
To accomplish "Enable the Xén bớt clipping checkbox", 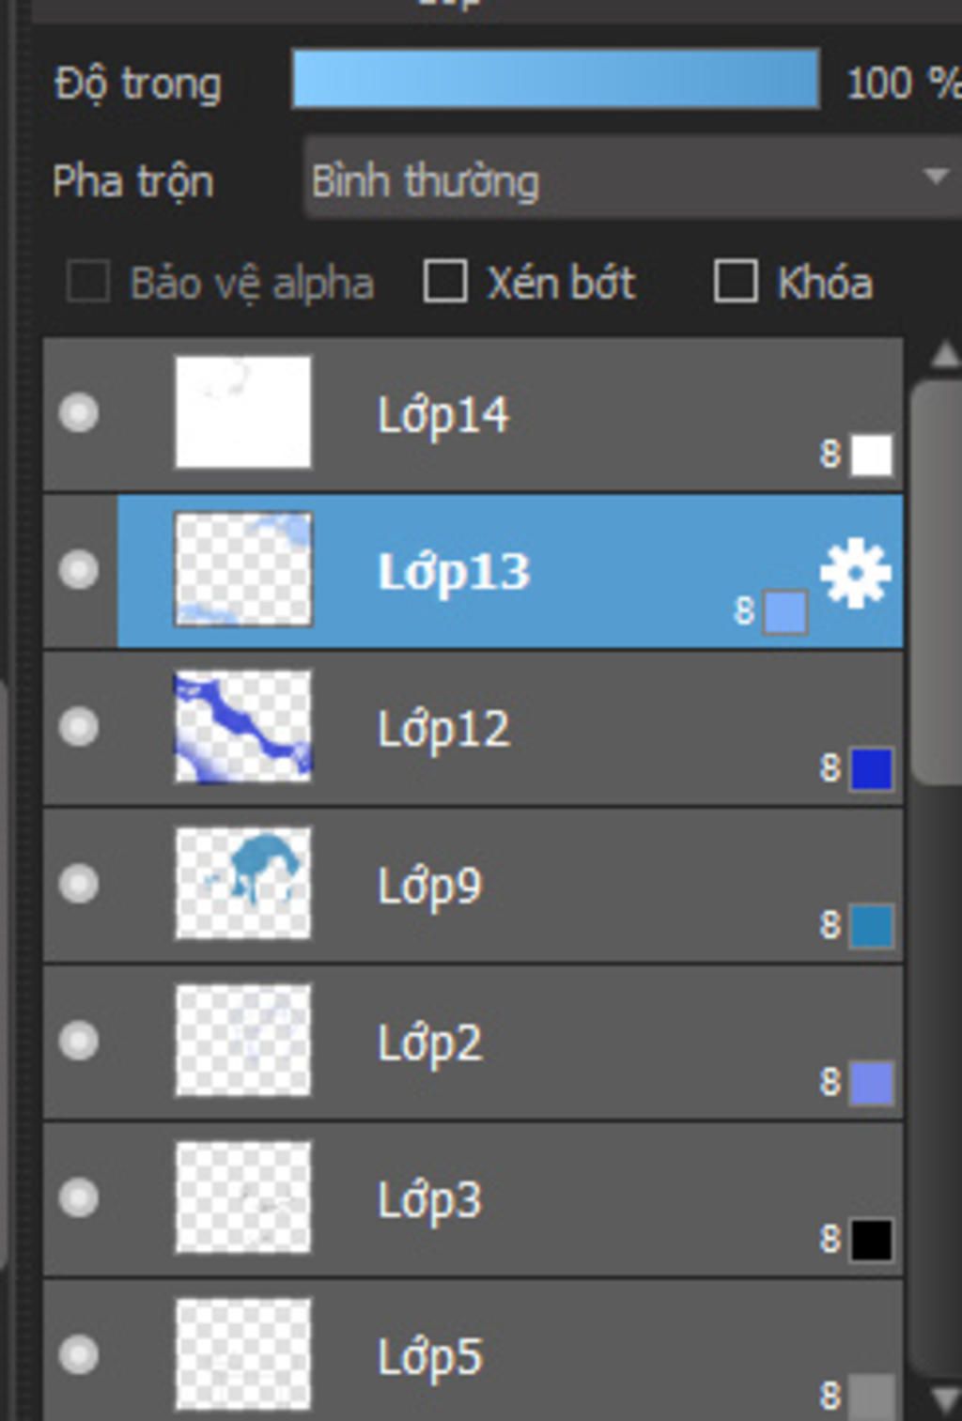I will pyautogui.click(x=445, y=282).
